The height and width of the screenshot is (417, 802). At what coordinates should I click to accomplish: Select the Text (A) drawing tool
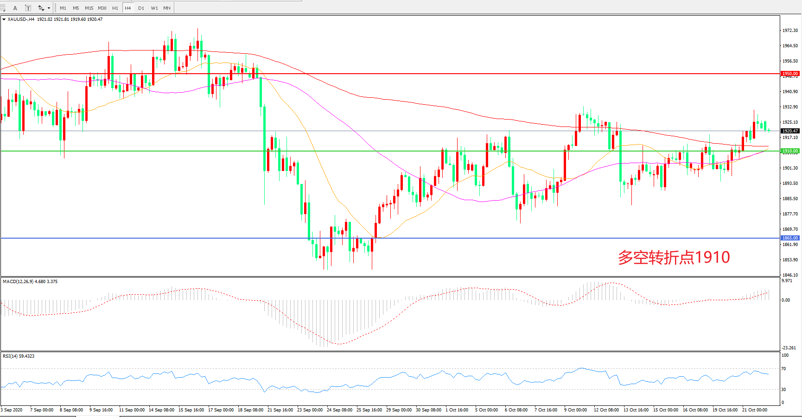coord(15,8)
